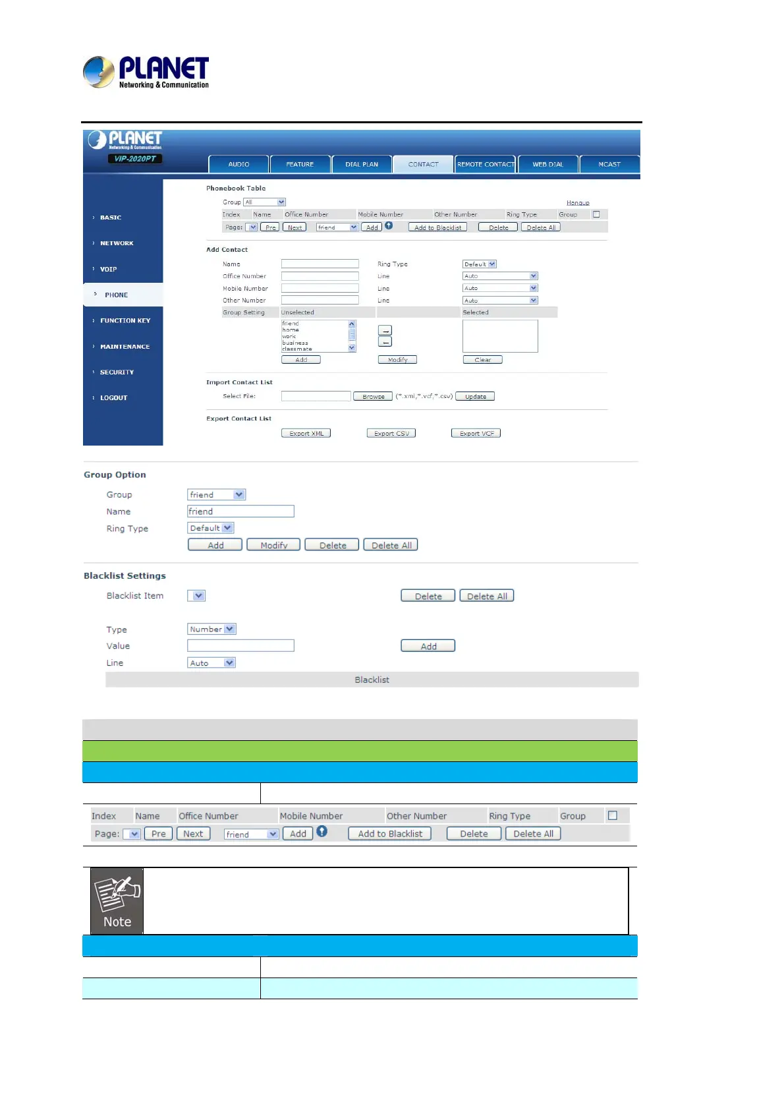The width and height of the screenshot is (784, 1110).
Task: Click the blacklist Value input field
Action: pyautogui.click(x=240, y=646)
